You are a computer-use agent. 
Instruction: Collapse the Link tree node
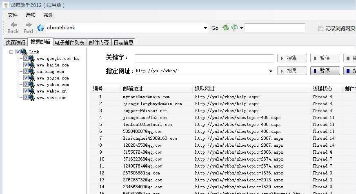click(11, 52)
